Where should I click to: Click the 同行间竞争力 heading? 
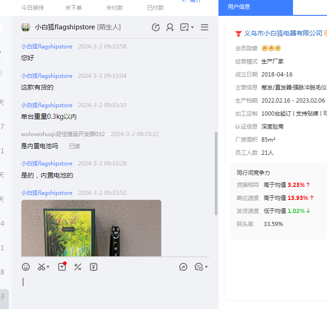tap(253, 173)
